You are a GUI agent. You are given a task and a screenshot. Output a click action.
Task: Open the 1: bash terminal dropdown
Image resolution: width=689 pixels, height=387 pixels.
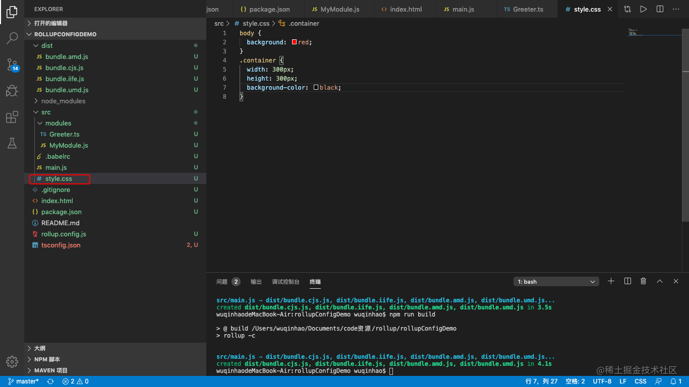(556, 282)
